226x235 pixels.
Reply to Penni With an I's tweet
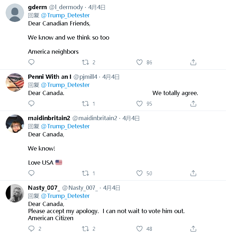coord(31,104)
